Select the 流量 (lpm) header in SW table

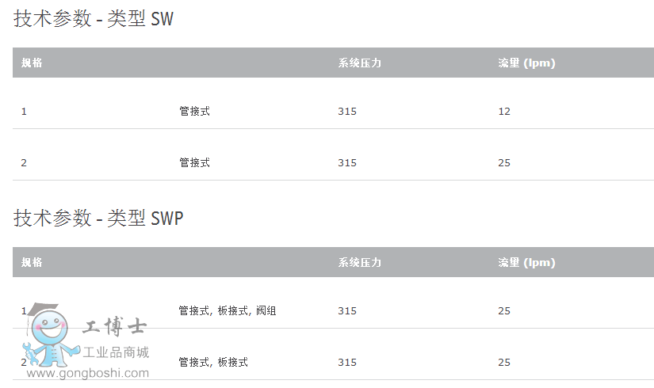coord(527,63)
